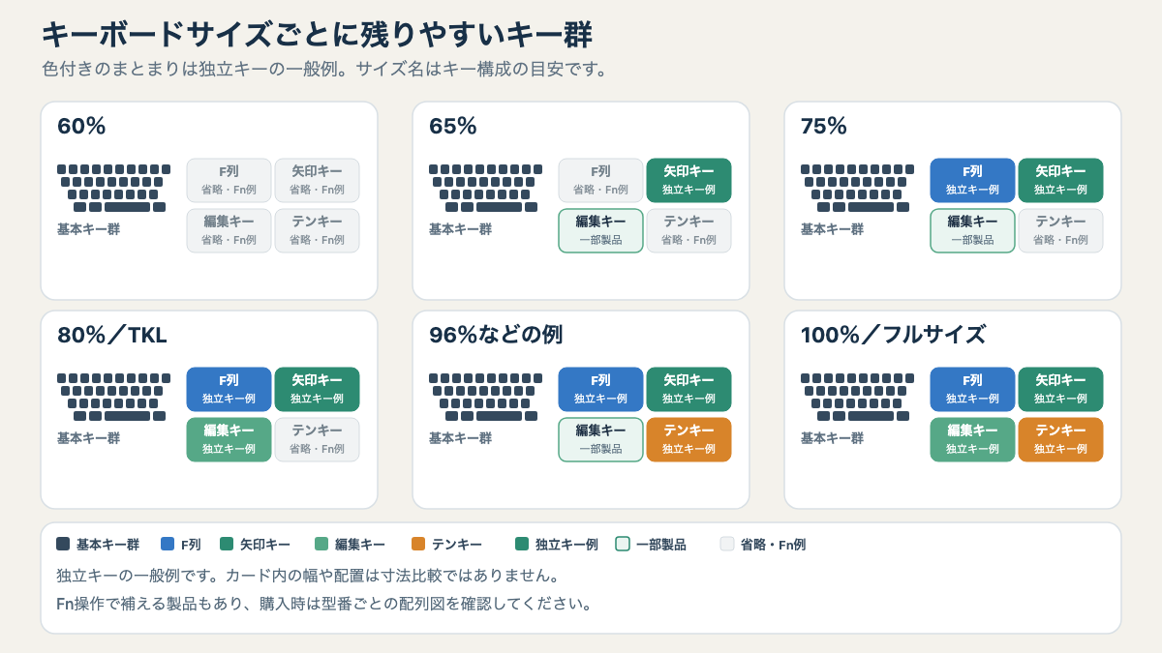Select the keyboard icon in the 100% フルサイズ card
This screenshot has width=1162, height=653.
[857, 397]
